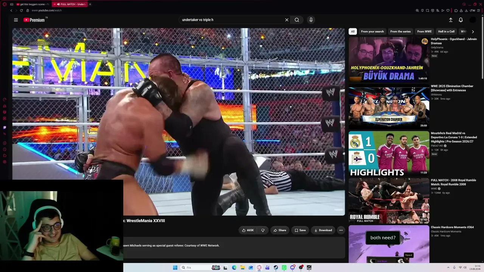The image size is (484, 272).
Task: Click the Windows taskbar search box
Action: coord(200,267)
